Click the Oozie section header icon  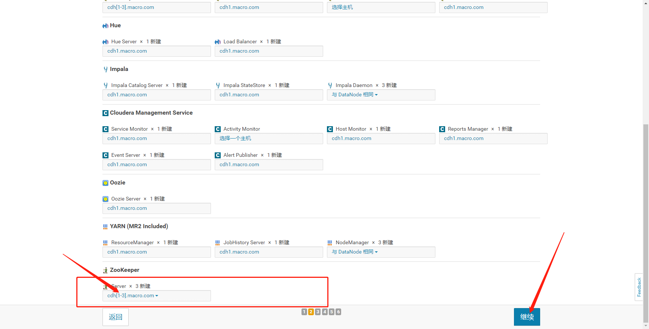click(x=105, y=183)
